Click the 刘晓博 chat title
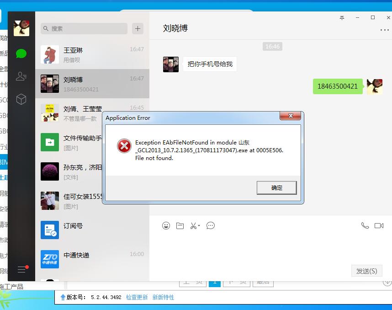Image resolution: width=392 pixels, height=310 pixels. point(175,28)
